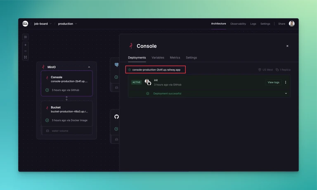Screen dimensions: 317x190
Task: Click Deployment successful check icon
Action: point(148,93)
